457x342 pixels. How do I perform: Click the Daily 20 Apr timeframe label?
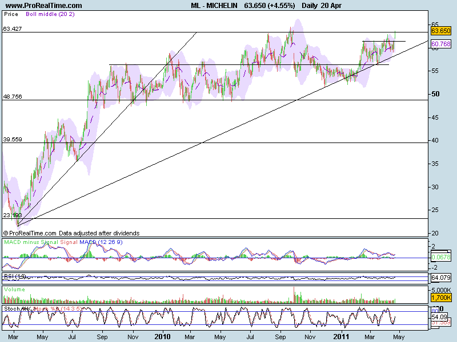[x=322, y=5]
